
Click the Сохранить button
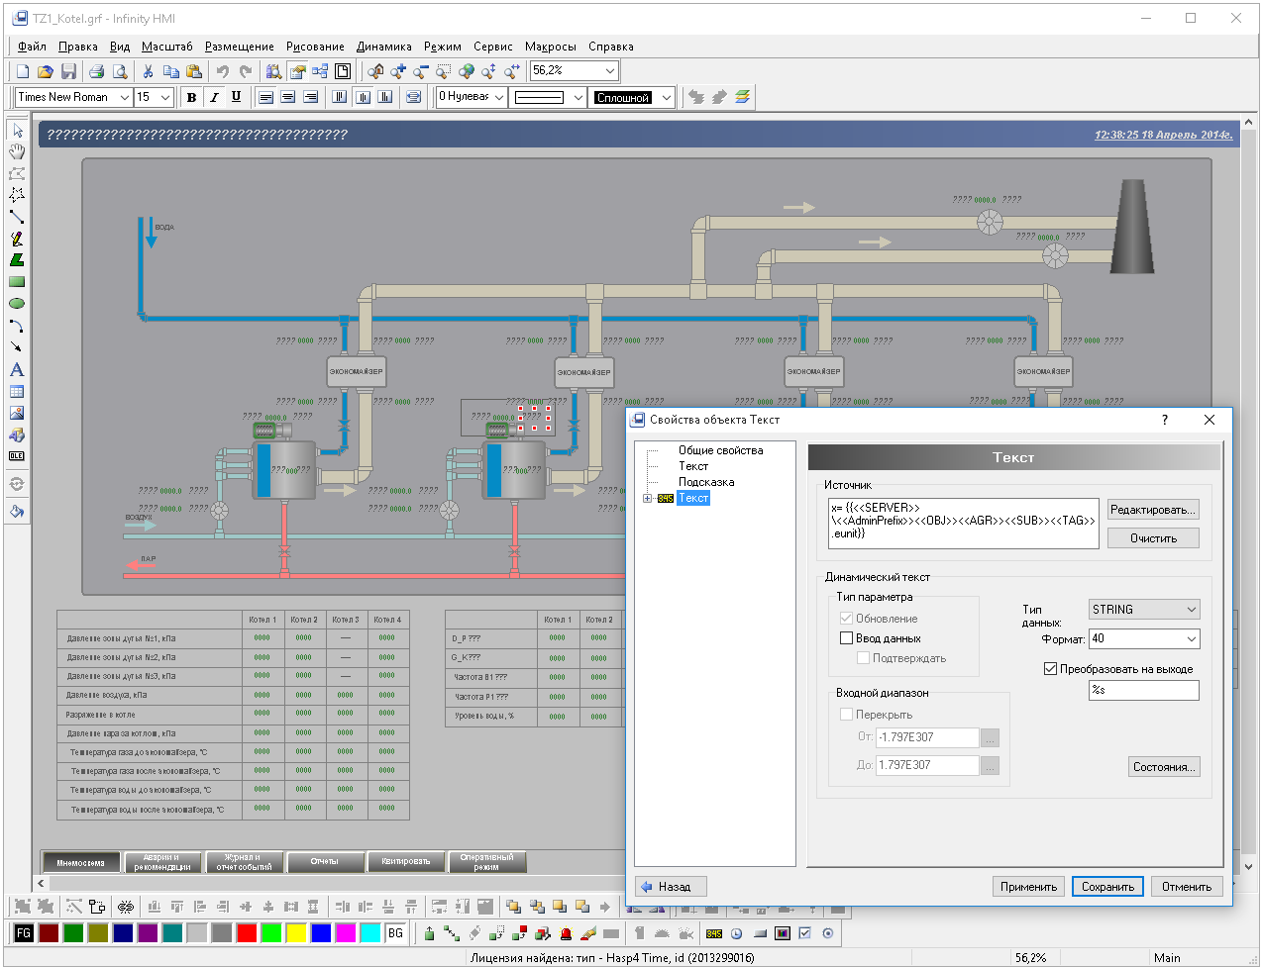coord(1107,887)
